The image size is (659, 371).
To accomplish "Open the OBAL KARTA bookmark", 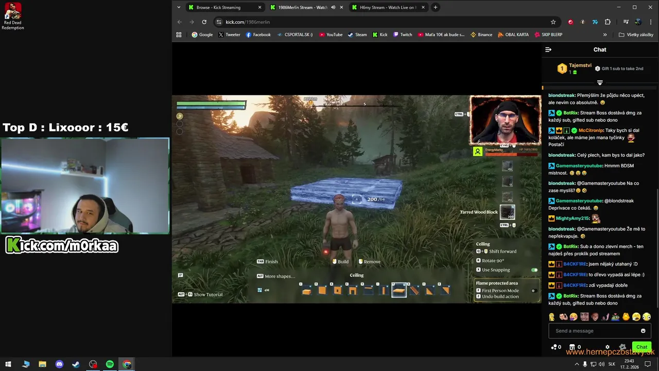I will click(x=513, y=35).
